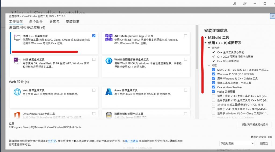Switch to the 语言包 tab

point(54,21)
